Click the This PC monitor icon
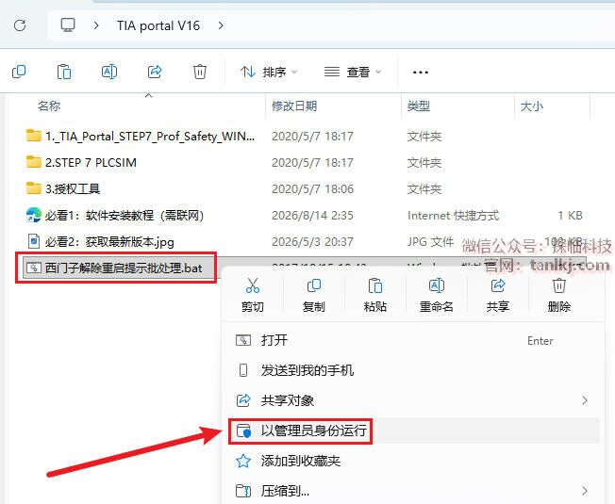 tap(68, 25)
